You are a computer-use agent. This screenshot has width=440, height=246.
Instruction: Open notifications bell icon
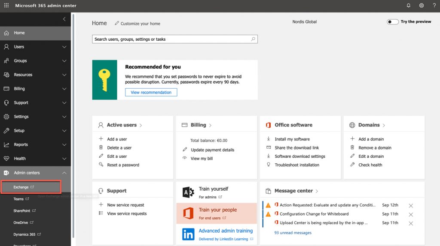click(409, 5)
